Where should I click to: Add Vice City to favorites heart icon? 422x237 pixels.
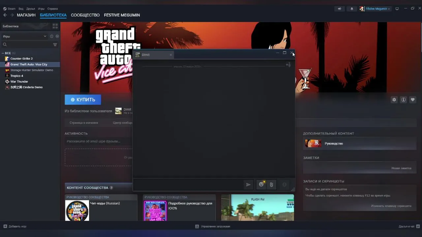412,100
